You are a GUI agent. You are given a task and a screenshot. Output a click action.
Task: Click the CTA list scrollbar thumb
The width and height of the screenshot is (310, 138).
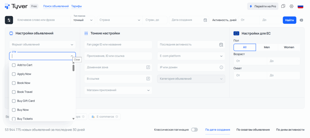pos(73,68)
